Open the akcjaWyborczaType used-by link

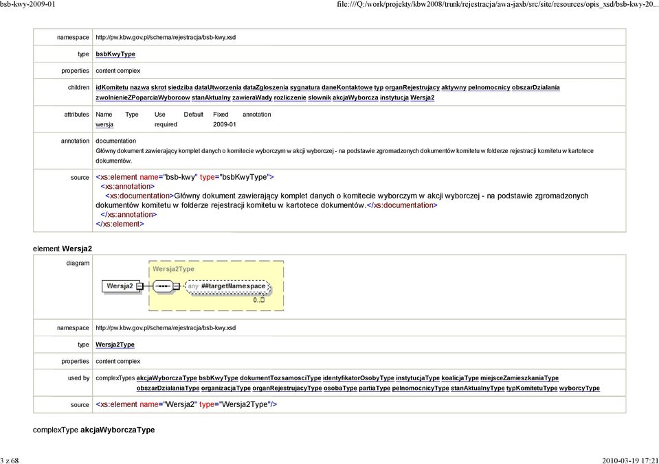pyautogui.click(x=166, y=378)
